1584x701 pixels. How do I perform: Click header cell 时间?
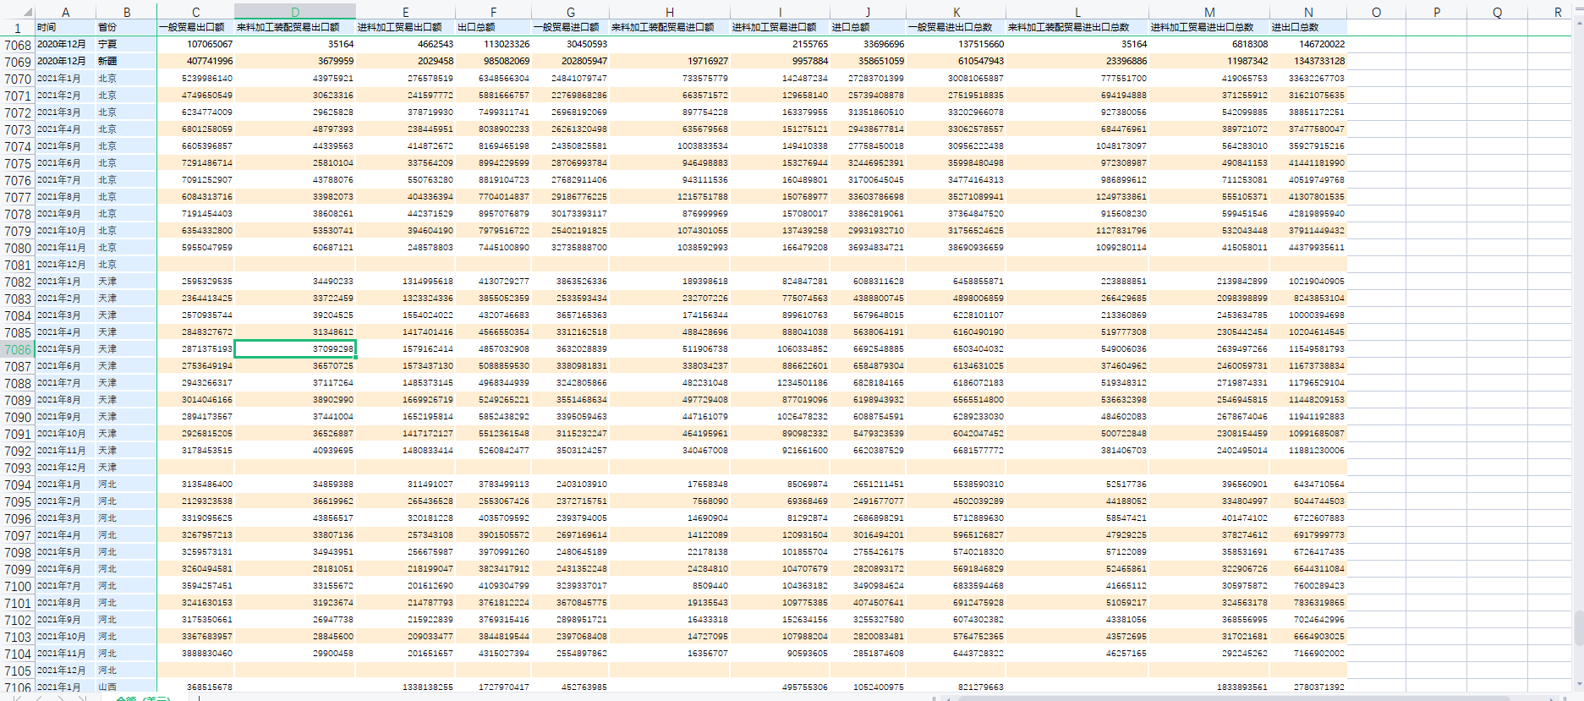coord(65,27)
